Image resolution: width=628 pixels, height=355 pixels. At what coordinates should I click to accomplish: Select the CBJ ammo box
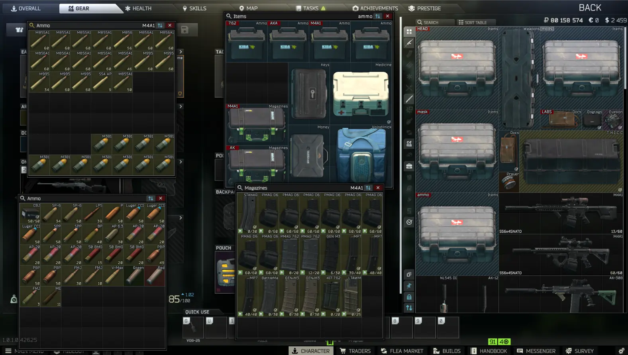click(x=30, y=214)
